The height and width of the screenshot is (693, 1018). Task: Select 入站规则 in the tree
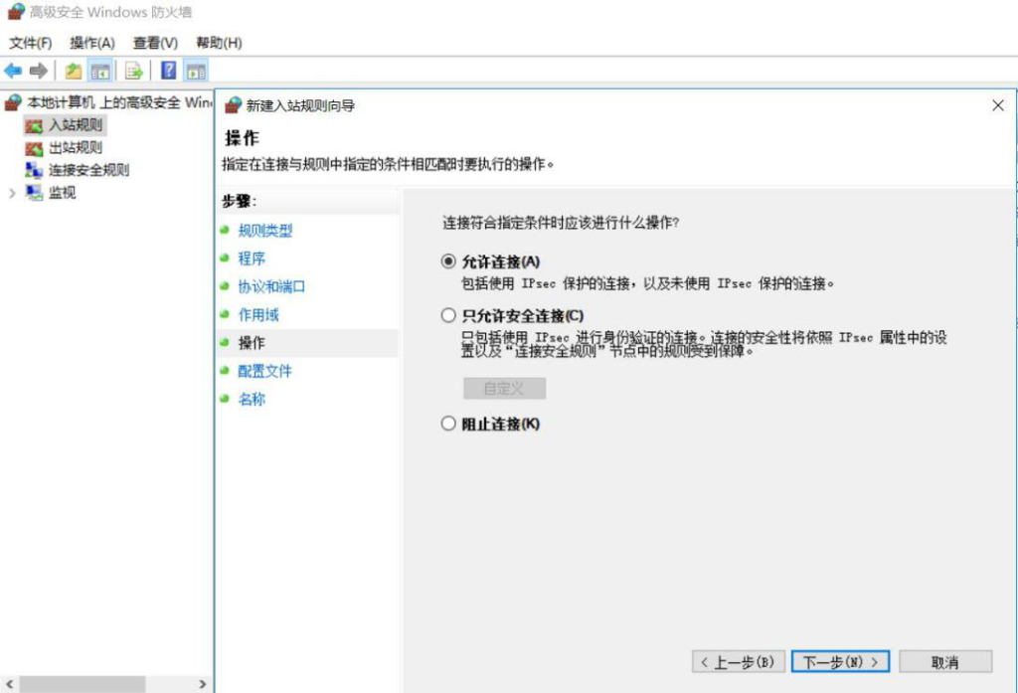[76, 124]
